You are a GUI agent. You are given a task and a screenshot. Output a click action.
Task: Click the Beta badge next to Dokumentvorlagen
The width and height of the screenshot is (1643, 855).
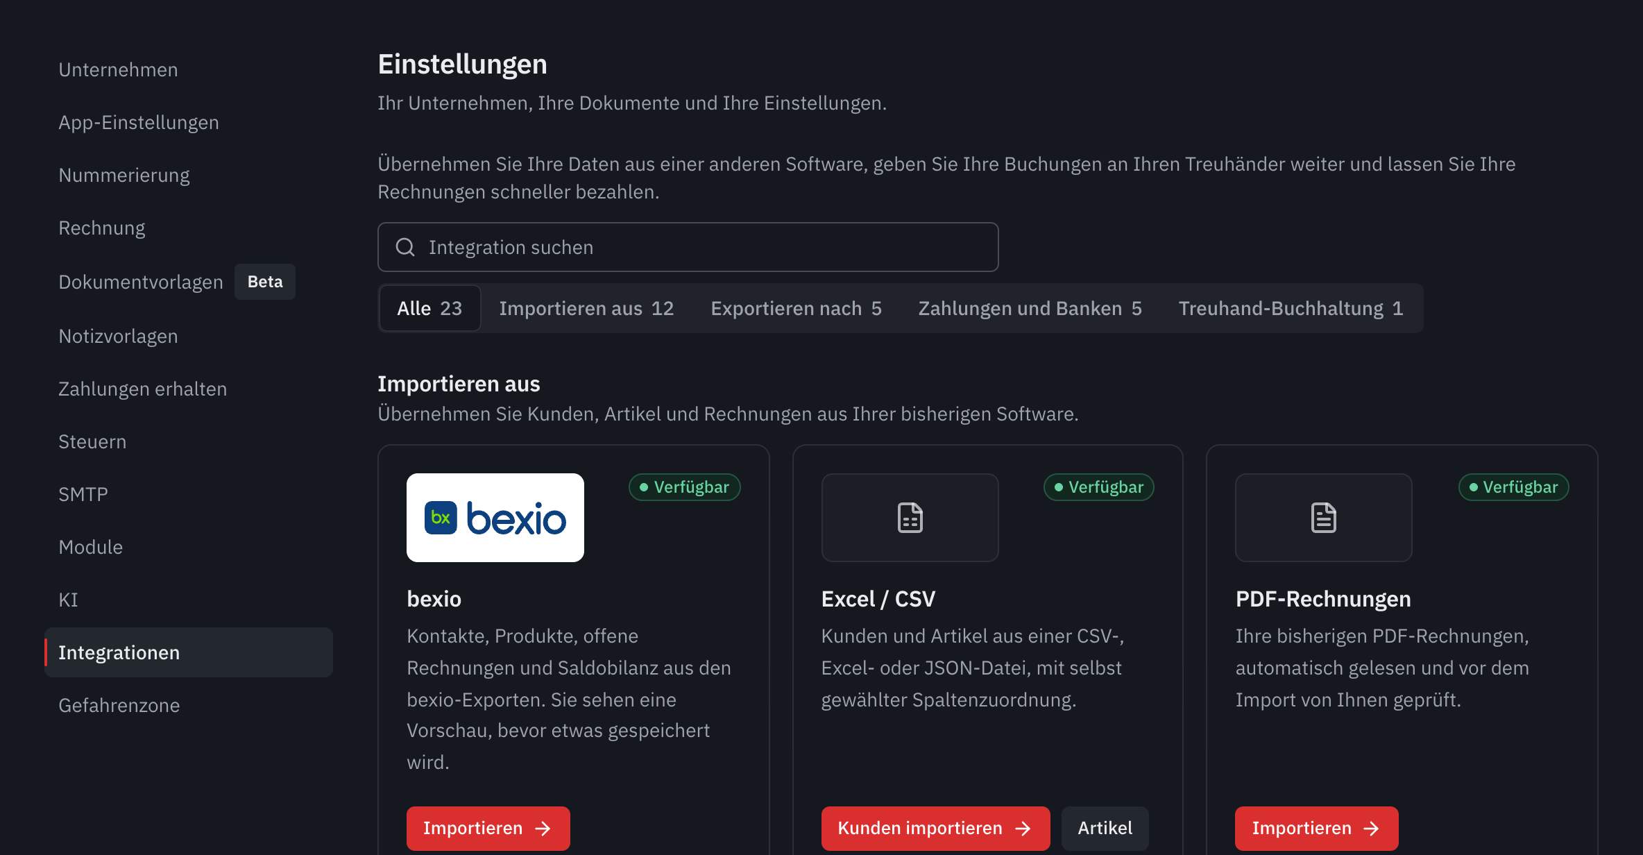[265, 282]
